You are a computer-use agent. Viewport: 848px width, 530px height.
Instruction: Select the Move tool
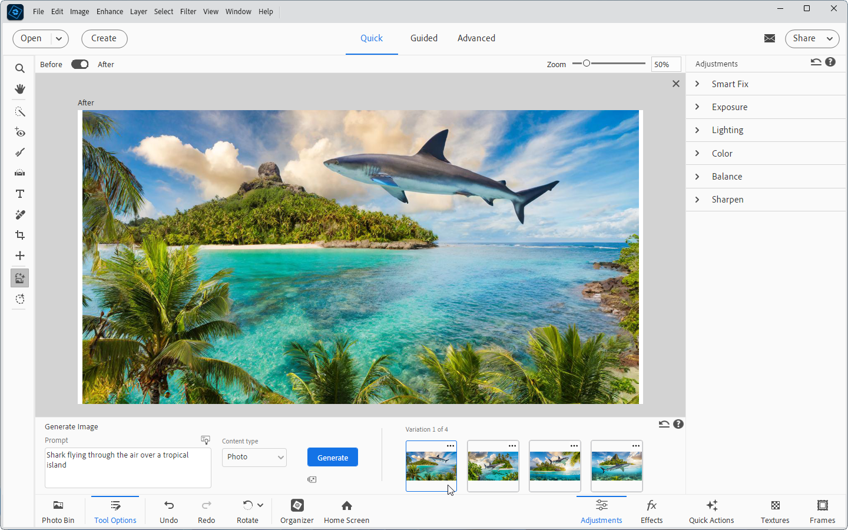click(x=20, y=256)
